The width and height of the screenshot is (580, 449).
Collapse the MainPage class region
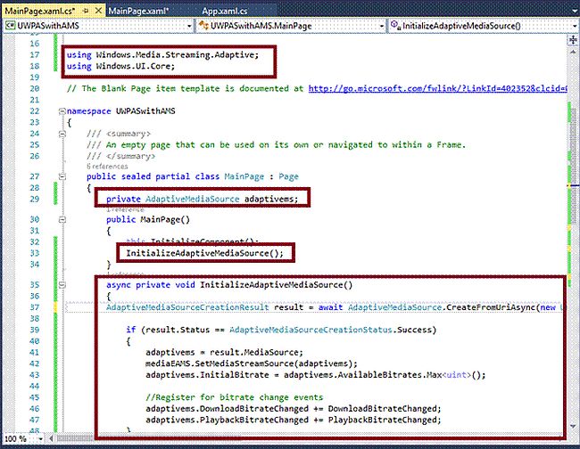(x=62, y=176)
